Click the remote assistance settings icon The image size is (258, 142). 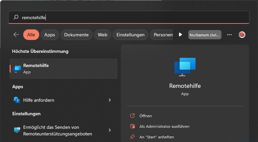17,130
